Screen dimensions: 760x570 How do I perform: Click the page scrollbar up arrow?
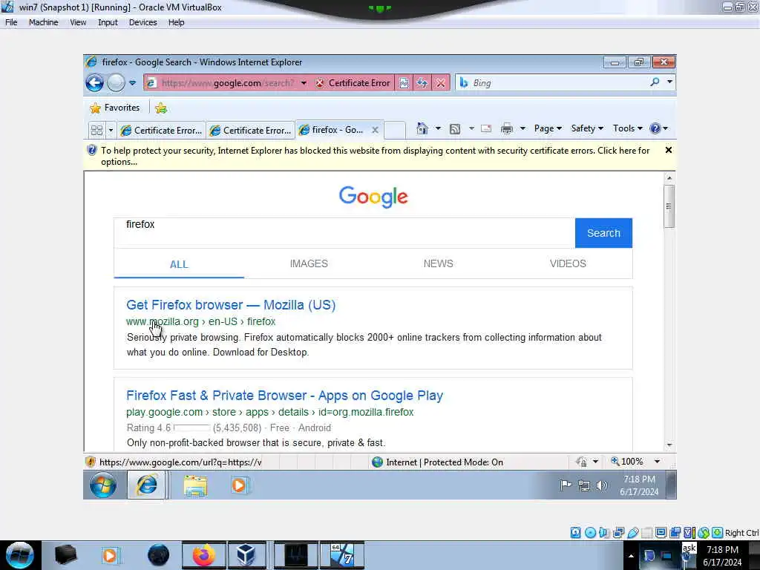pos(669,178)
